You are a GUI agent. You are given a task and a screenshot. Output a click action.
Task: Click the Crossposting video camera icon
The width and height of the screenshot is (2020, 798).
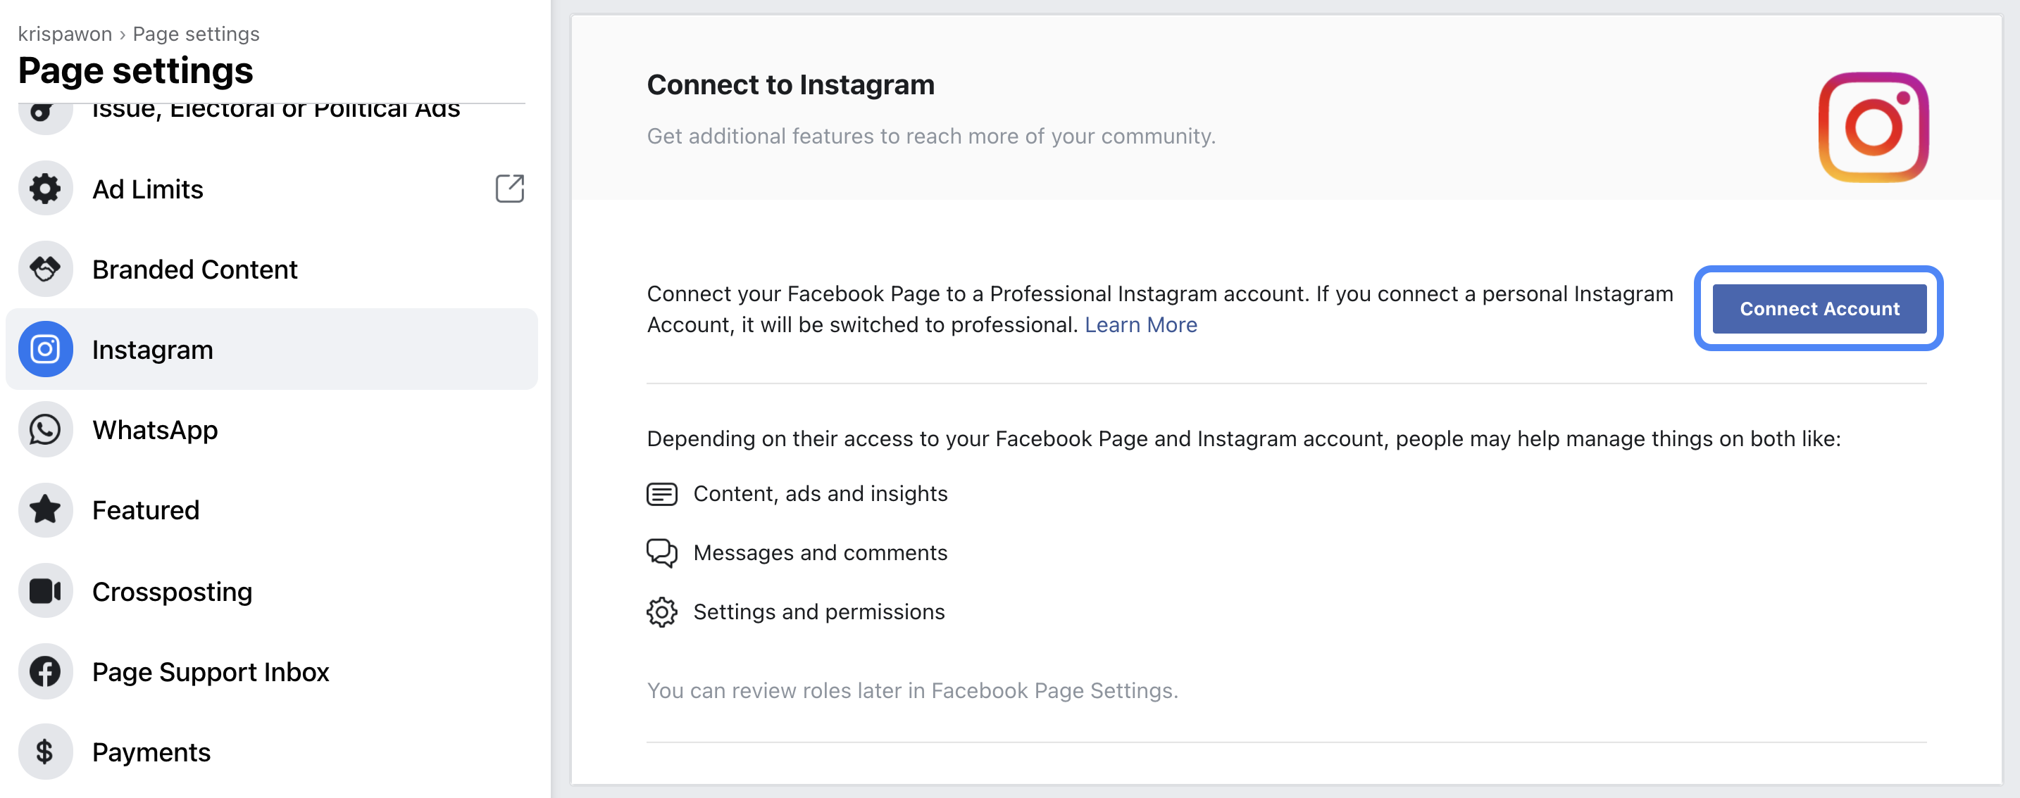tap(46, 591)
